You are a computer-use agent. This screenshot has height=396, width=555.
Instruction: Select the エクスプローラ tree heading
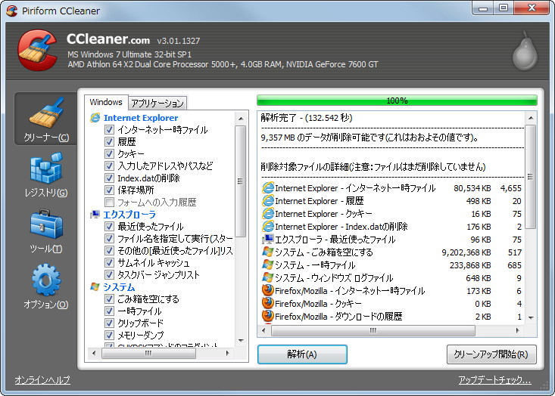pos(129,215)
